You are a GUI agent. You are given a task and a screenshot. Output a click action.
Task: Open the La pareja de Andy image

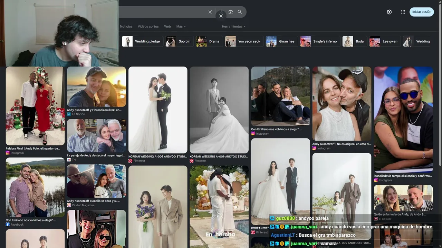coord(96,136)
